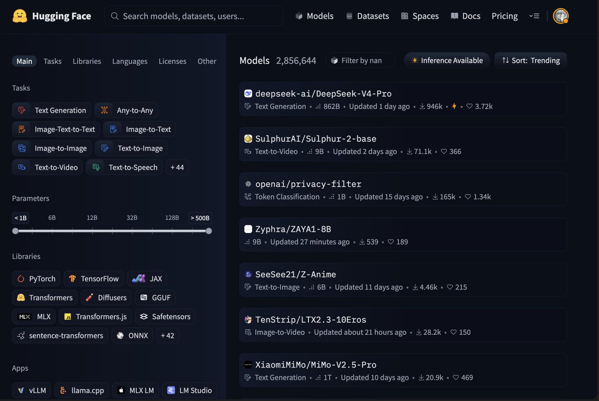Viewport: 599px width, 401px height.
Task: Filter by GGUF library
Action: (155, 297)
